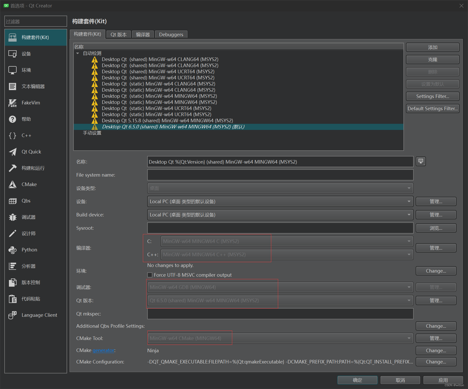Click the kit icon button beside the name field

(421, 161)
